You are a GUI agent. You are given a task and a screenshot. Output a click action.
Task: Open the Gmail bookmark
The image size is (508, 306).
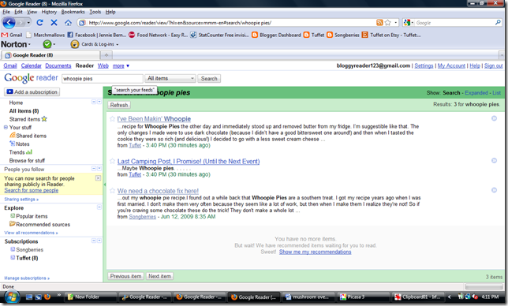[x=12, y=35]
